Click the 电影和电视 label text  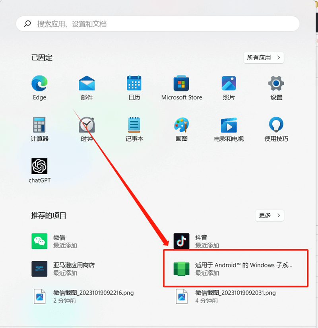click(229, 139)
